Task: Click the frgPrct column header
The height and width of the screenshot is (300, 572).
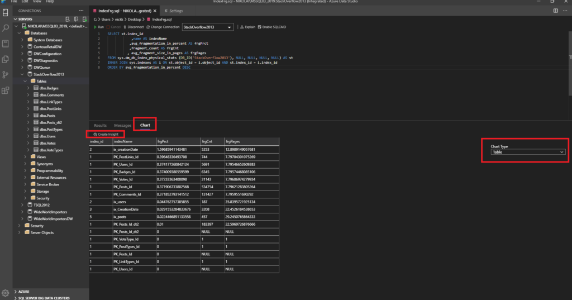Action: tap(178, 141)
